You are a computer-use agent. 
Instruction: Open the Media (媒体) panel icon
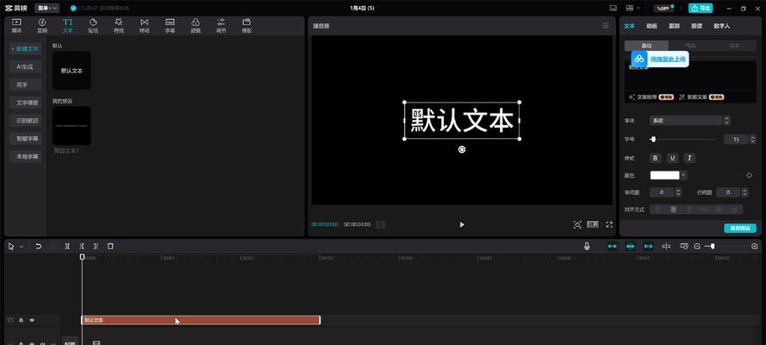16,25
